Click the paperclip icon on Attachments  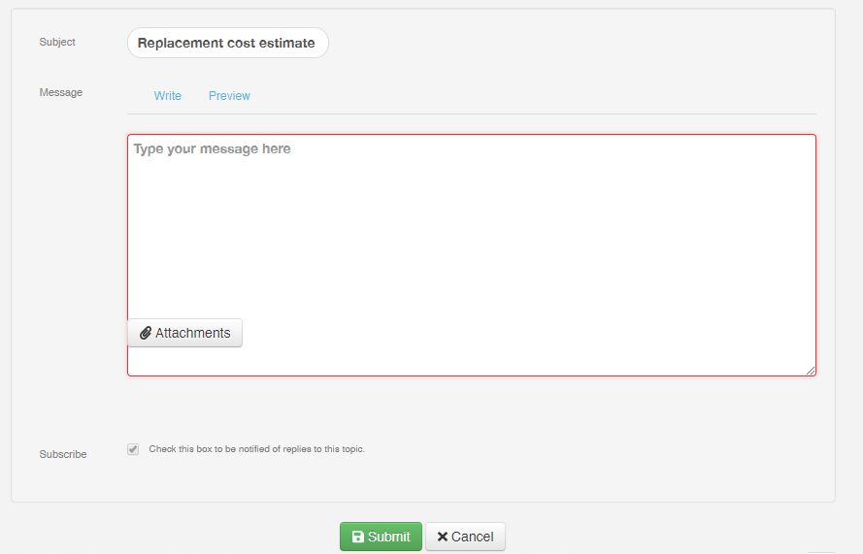(146, 333)
